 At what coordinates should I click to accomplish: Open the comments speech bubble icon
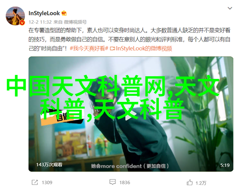tap(112, 182)
